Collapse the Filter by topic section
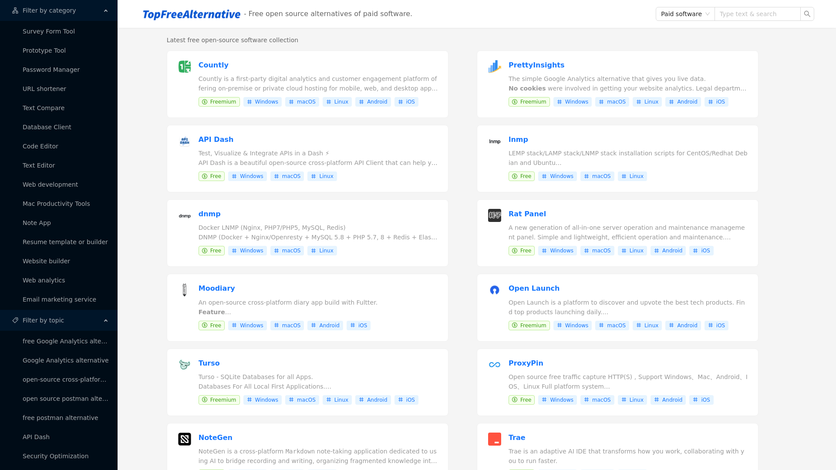The height and width of the screenshot is (470, 836). (x=59, y=320)
